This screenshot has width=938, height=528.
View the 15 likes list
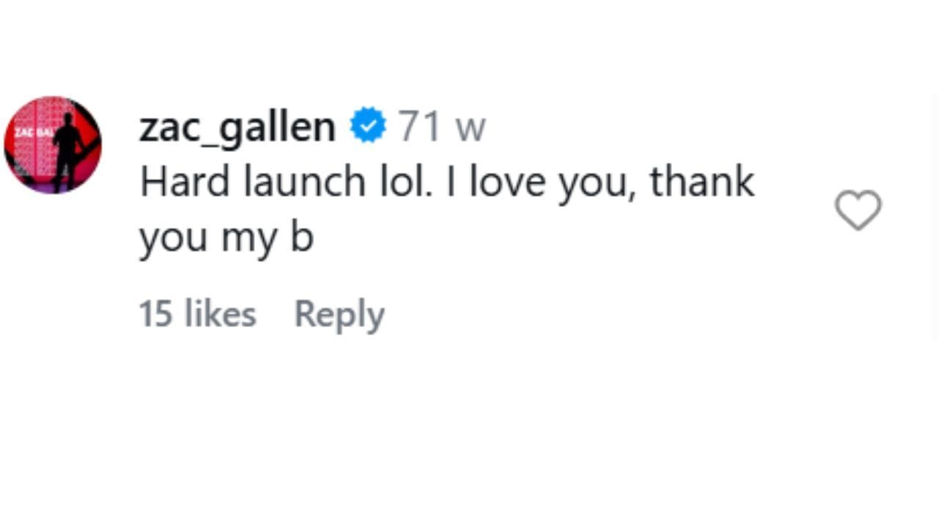click(197, 314)
